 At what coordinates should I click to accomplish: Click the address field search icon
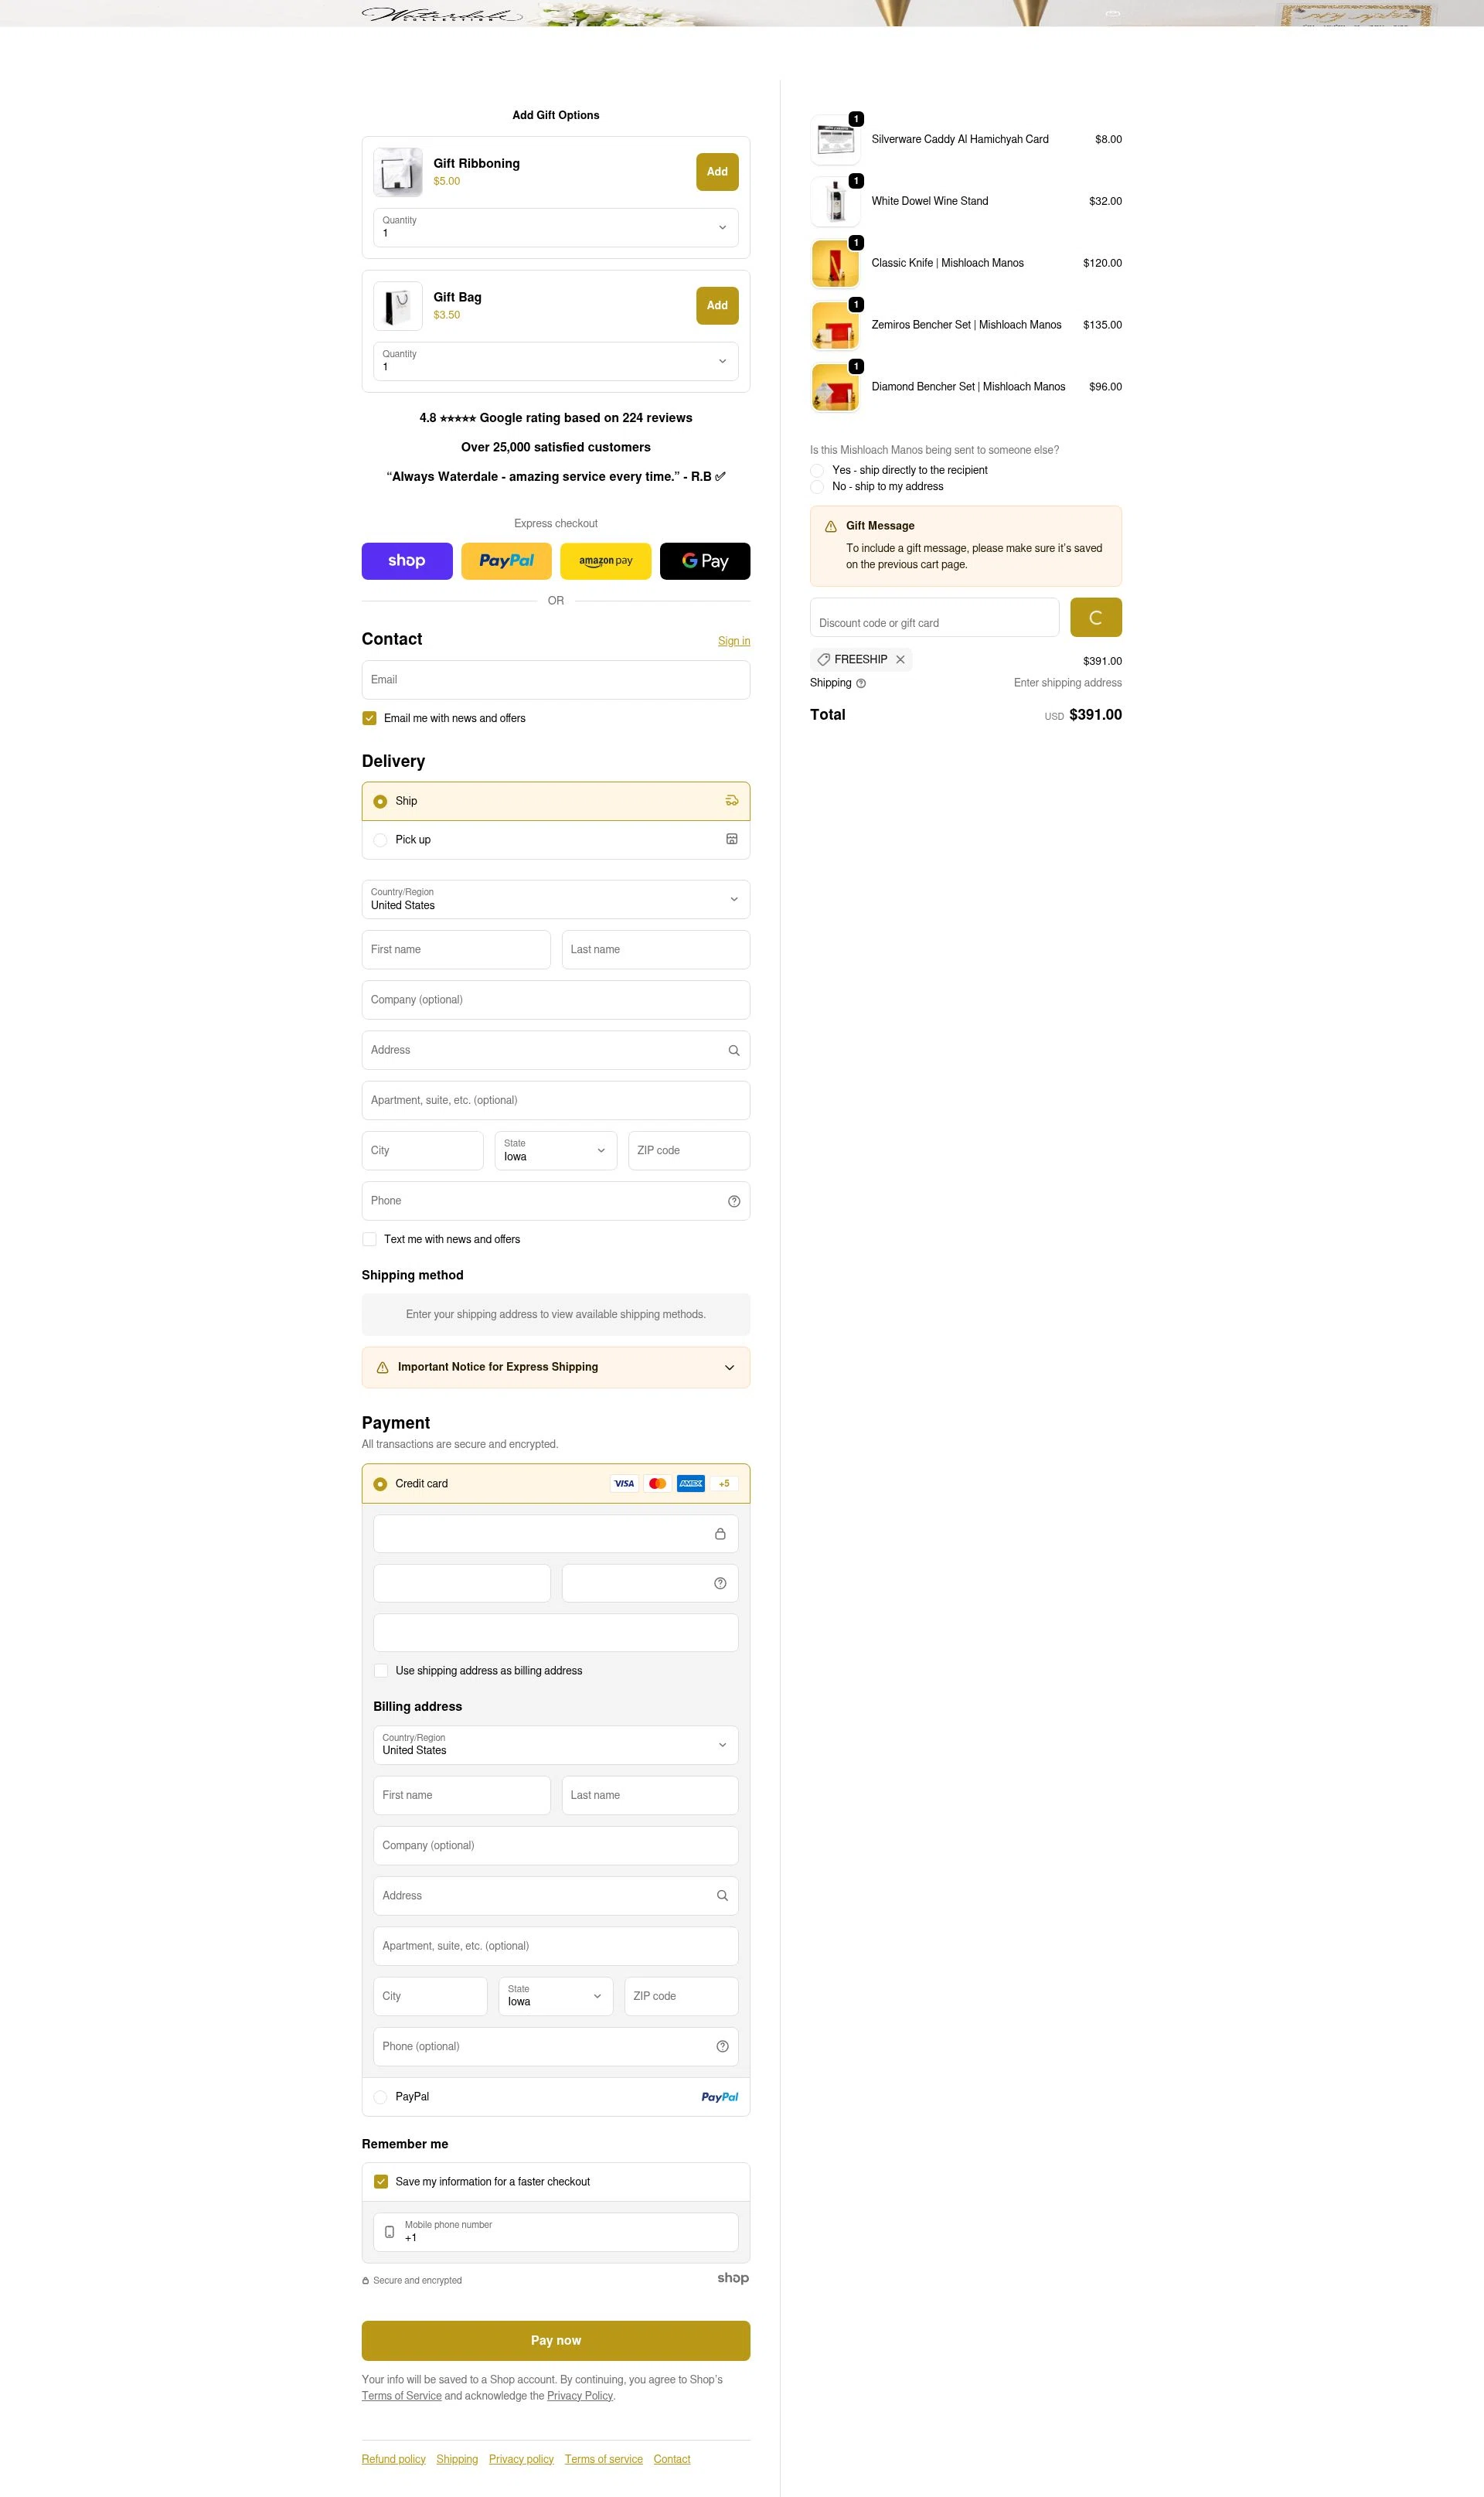(733, 1050)
